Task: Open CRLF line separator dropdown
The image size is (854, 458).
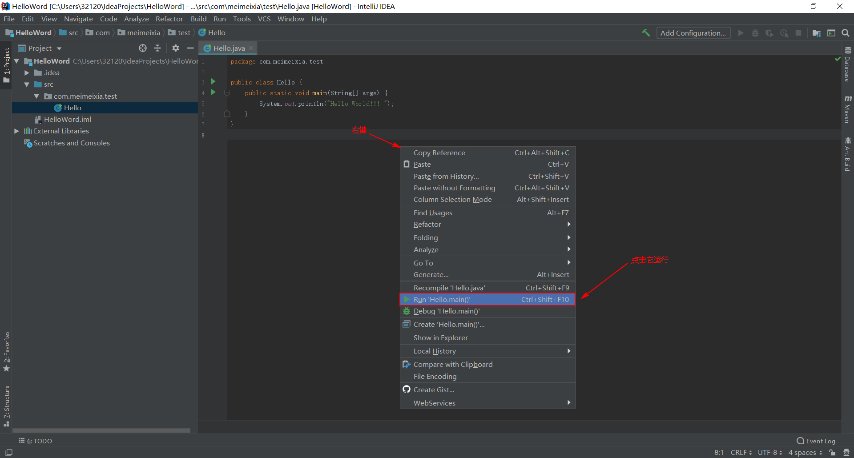Action: click(x=741, y=452)
